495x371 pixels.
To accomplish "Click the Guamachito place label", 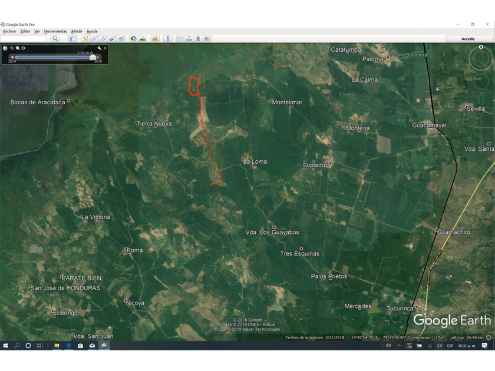I will (454, 232).
